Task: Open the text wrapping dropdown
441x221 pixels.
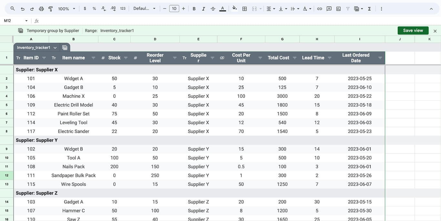Action: 295,9
